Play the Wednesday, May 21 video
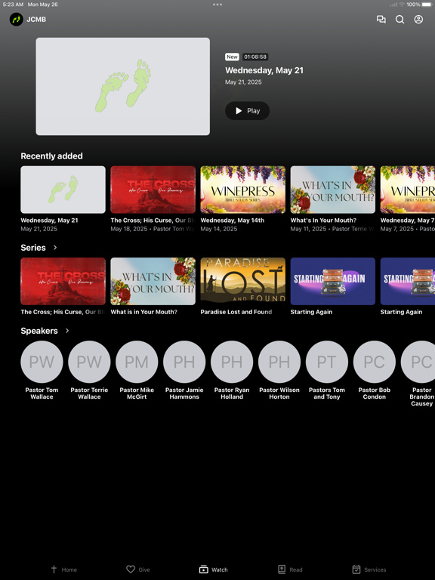Viewport: 435px width, 580px height. (x=247, y=110)
